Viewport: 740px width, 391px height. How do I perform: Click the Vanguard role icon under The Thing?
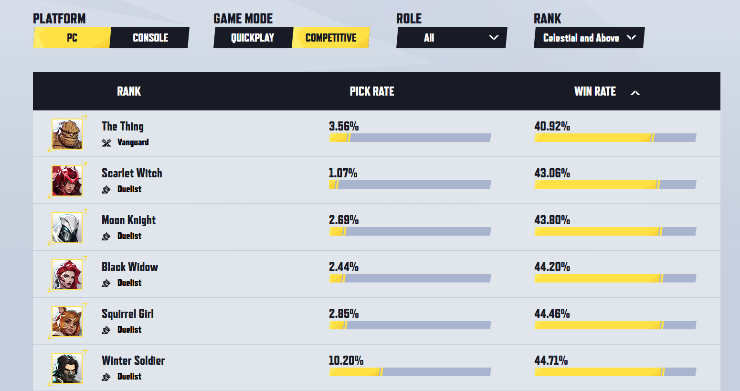click(x=106, y=142)
